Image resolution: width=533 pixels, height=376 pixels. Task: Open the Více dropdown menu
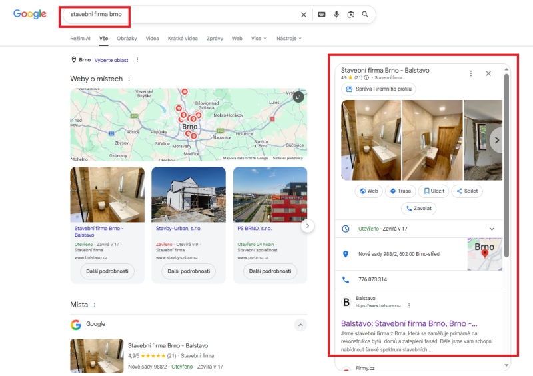point(259,39)
